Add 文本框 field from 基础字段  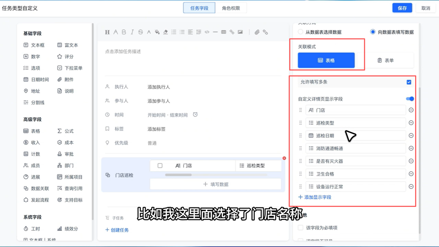tap(34, 45)
